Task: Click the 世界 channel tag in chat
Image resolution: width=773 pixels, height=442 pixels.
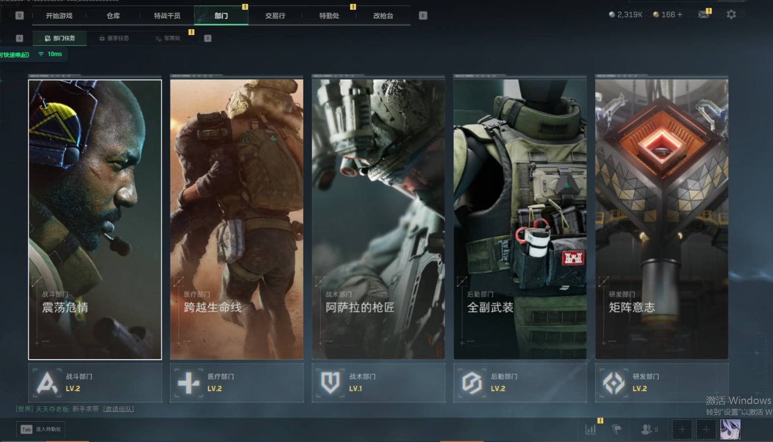Action: coord(24,409)
